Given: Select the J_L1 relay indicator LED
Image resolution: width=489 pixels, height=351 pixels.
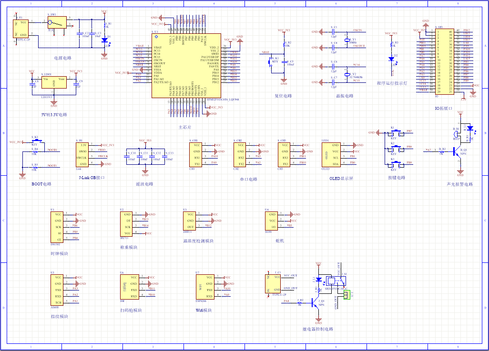Looking at the screenshot, I should [x=318, y=280].
